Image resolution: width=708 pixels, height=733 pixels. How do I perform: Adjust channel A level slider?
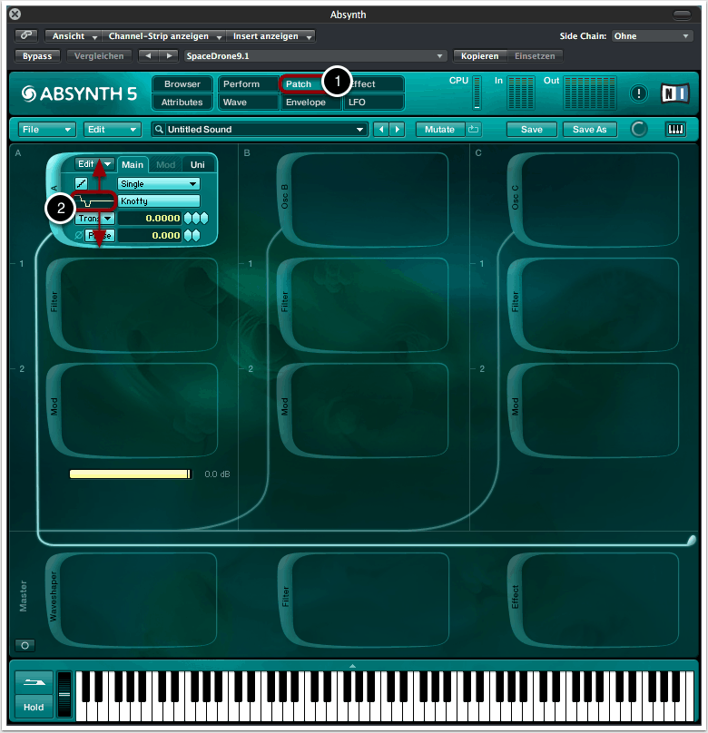(131, 474)
